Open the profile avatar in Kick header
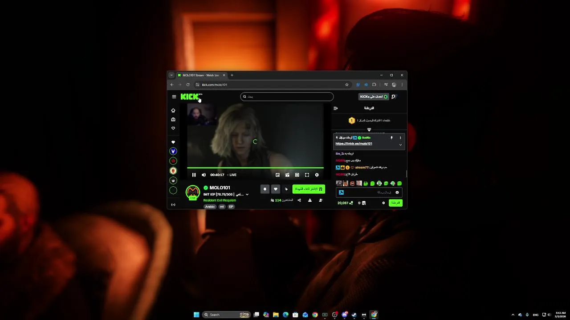Screen dimensions: 570x320 point(394,96)
